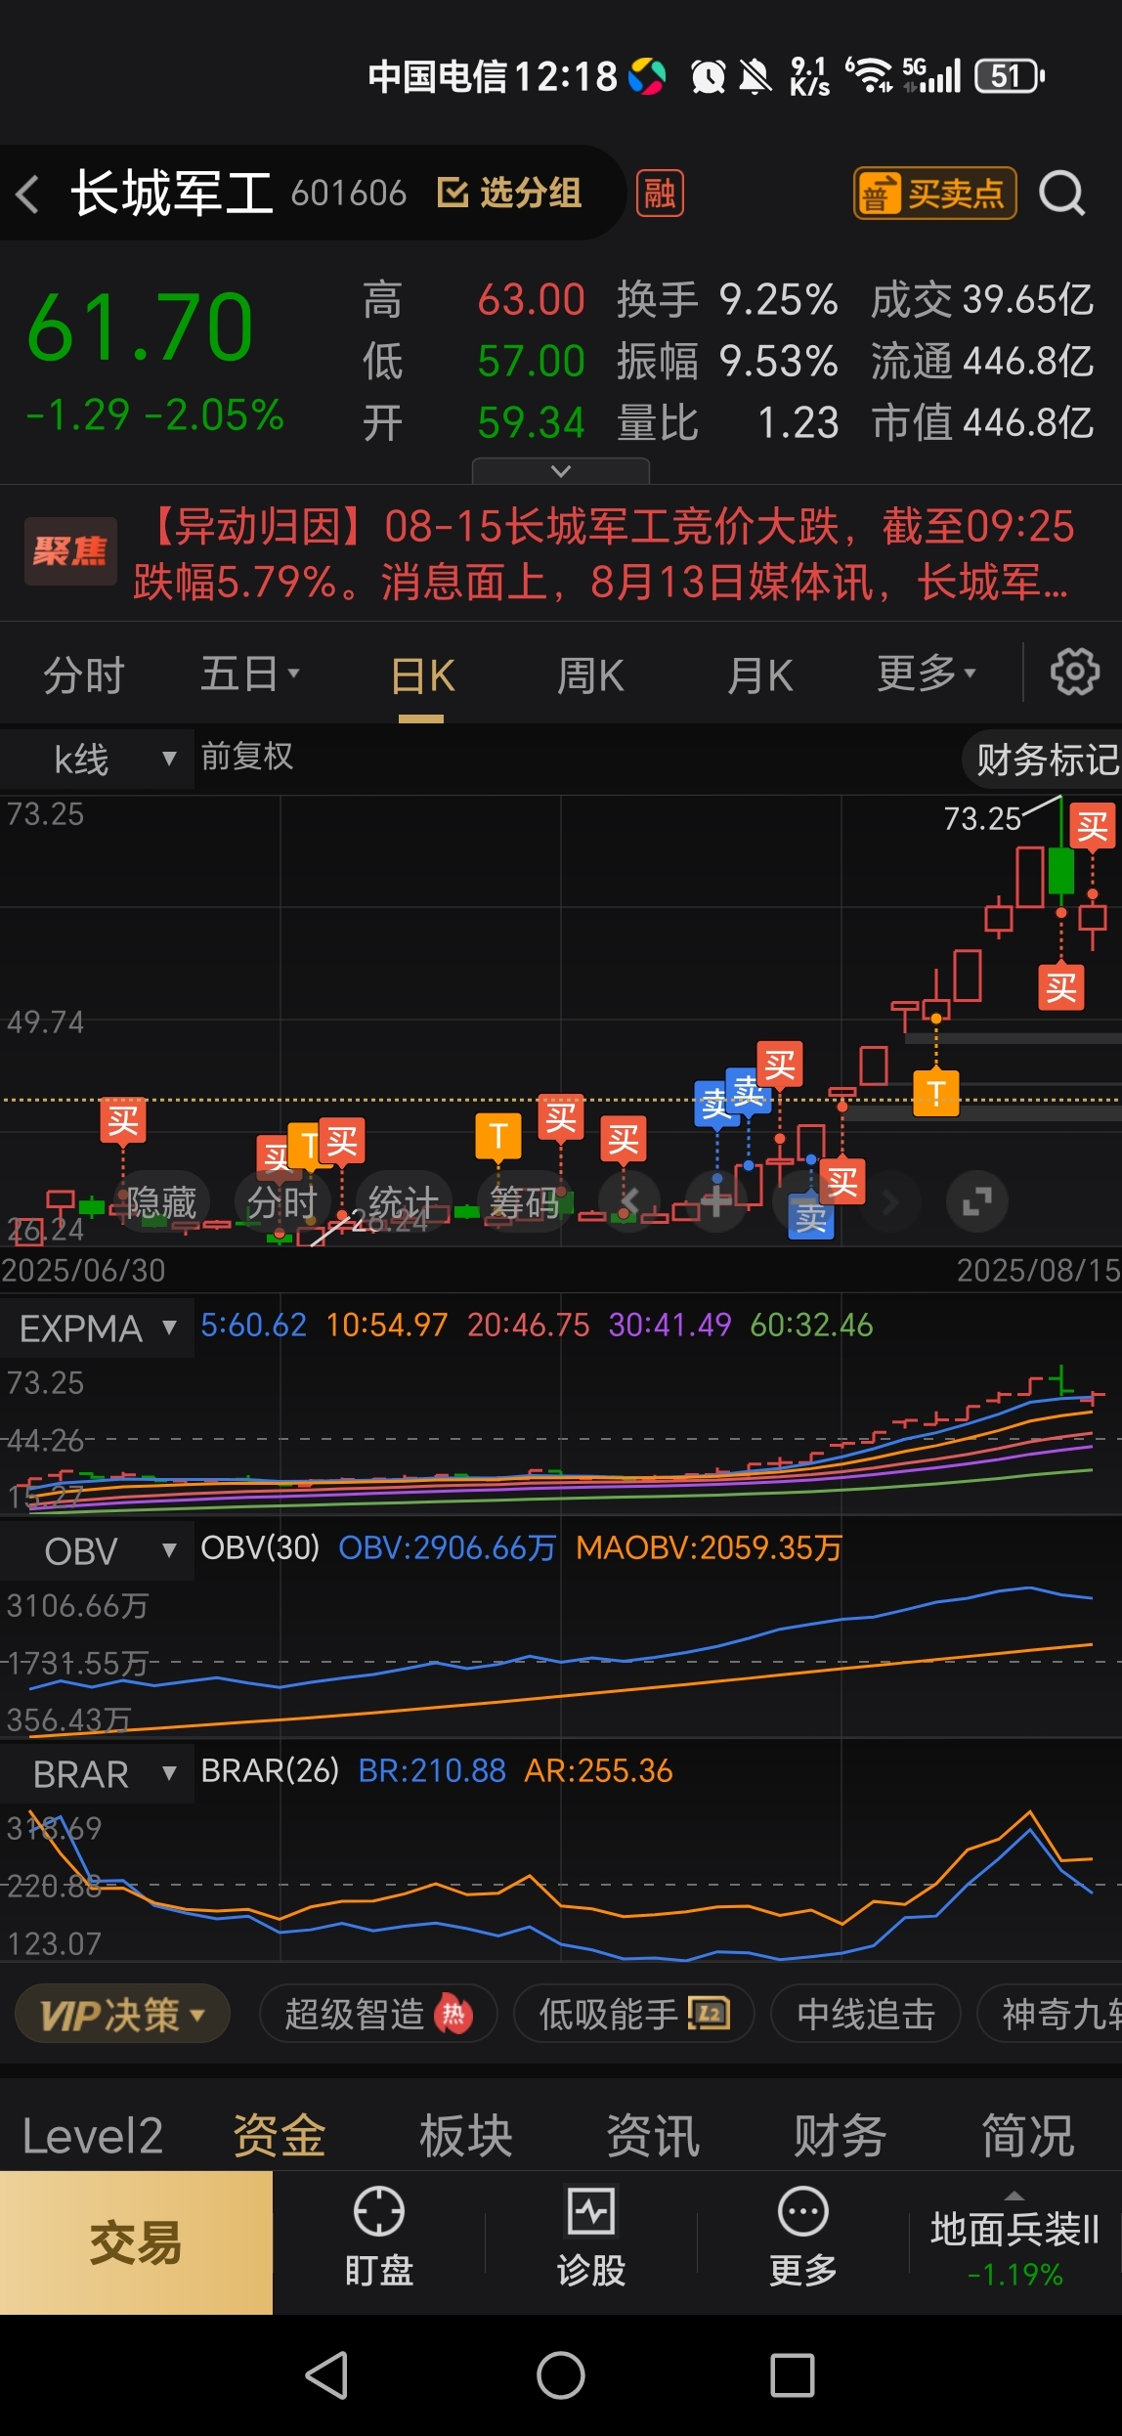Open 选分组 to choose a watchlist group

point(509,194)
